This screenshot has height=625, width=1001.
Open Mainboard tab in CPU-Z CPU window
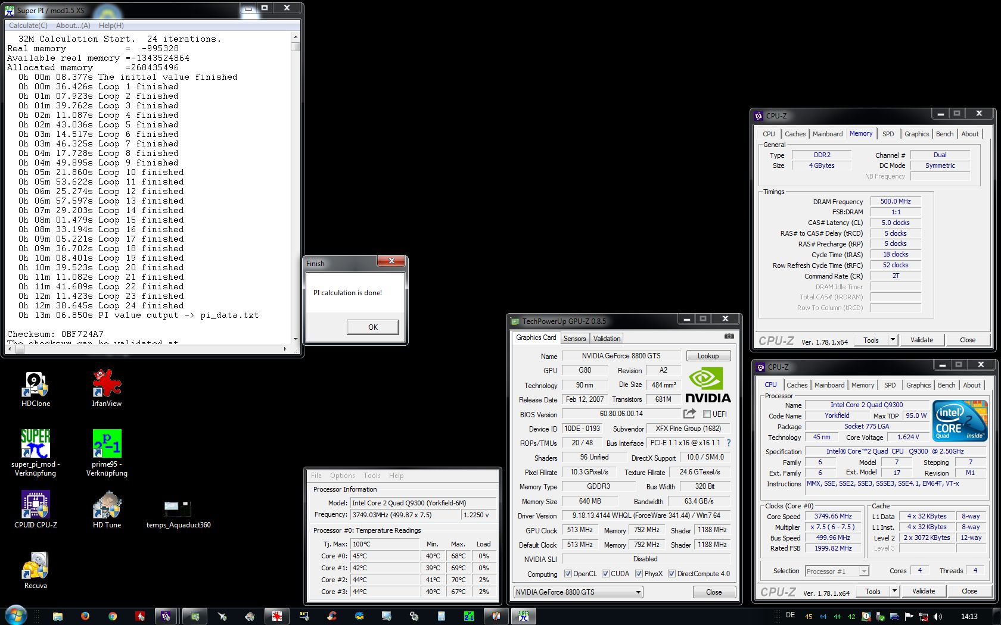pos(829,385)
